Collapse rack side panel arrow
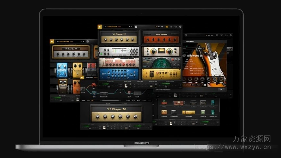This screenshot has height=158, width=281. pyautogui.click(x=99, y=53)
